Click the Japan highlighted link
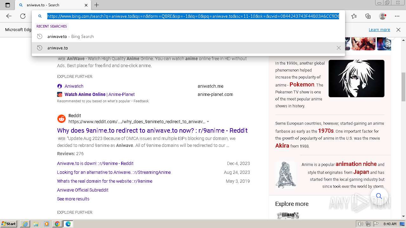The height and width of the screenshot is (228, 406). coord(361,172)
